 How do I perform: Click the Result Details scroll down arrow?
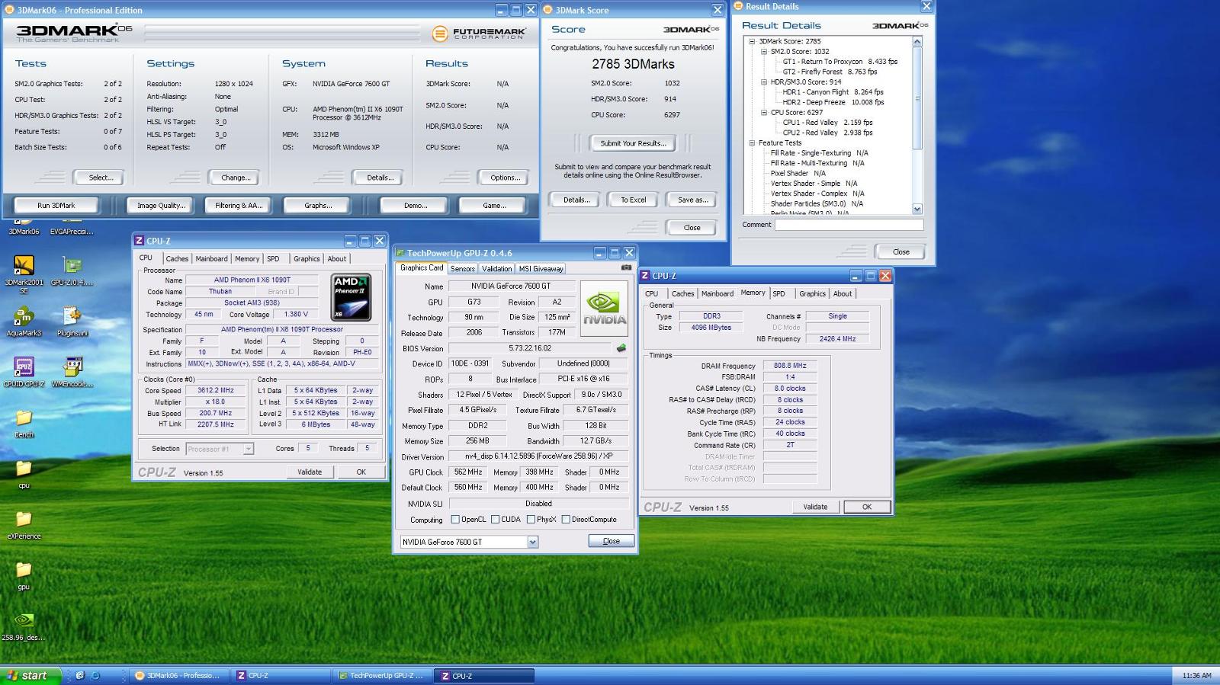point(917,209)
